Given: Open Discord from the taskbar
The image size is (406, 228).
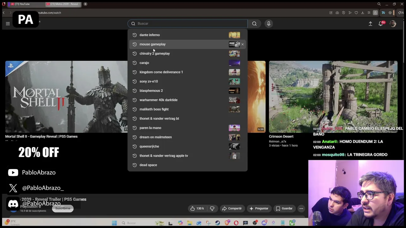Looking at the screenshot, I should 264,223.
